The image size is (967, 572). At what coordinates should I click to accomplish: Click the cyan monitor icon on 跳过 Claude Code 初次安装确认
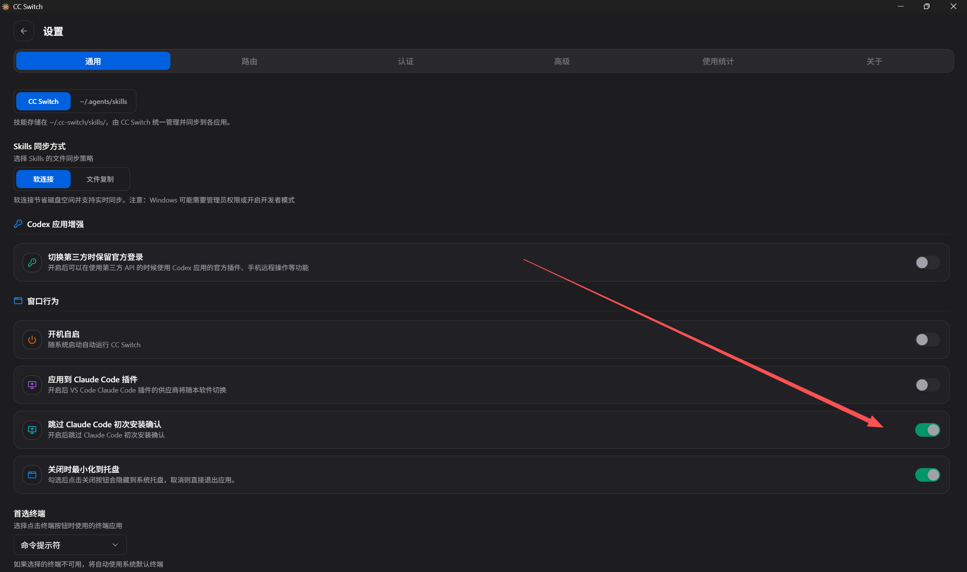coord(32,430)
